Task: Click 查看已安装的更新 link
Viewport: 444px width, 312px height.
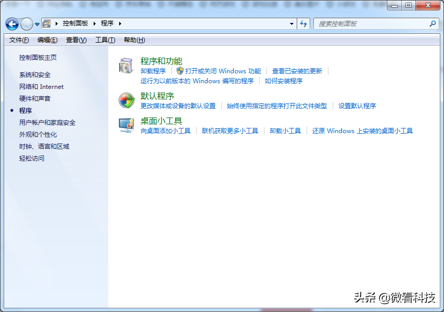Action: tap(297, 71)
